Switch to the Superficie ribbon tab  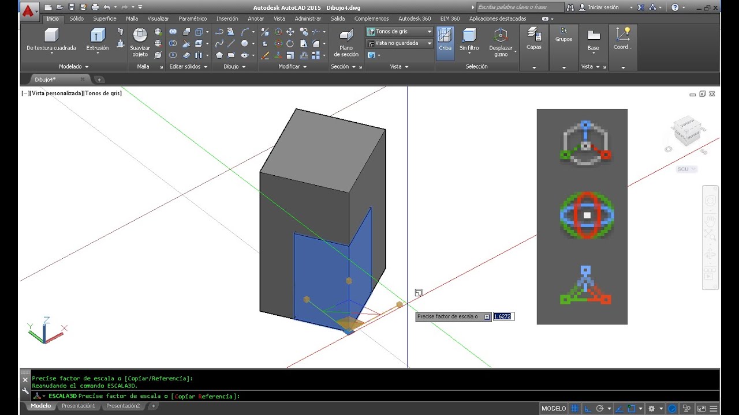(104, 18)
